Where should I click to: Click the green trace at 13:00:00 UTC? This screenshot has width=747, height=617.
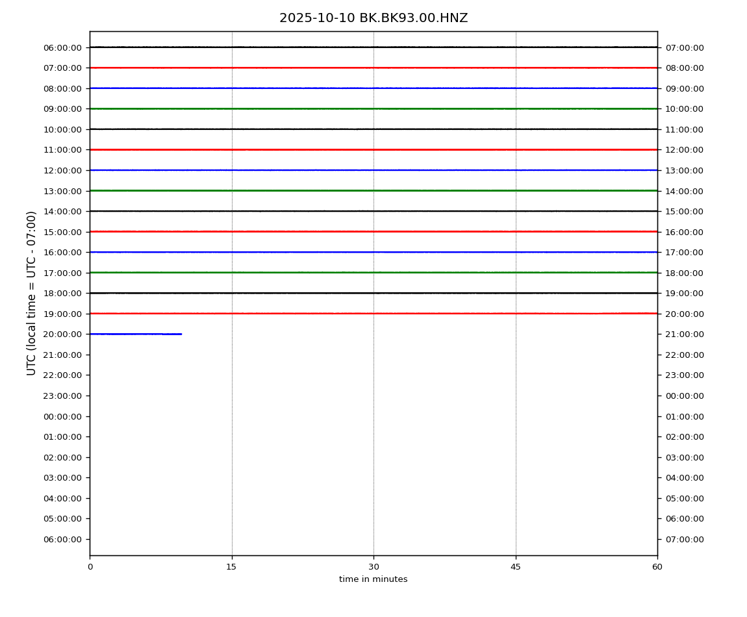pyautogui.click(x=373, y=190)
